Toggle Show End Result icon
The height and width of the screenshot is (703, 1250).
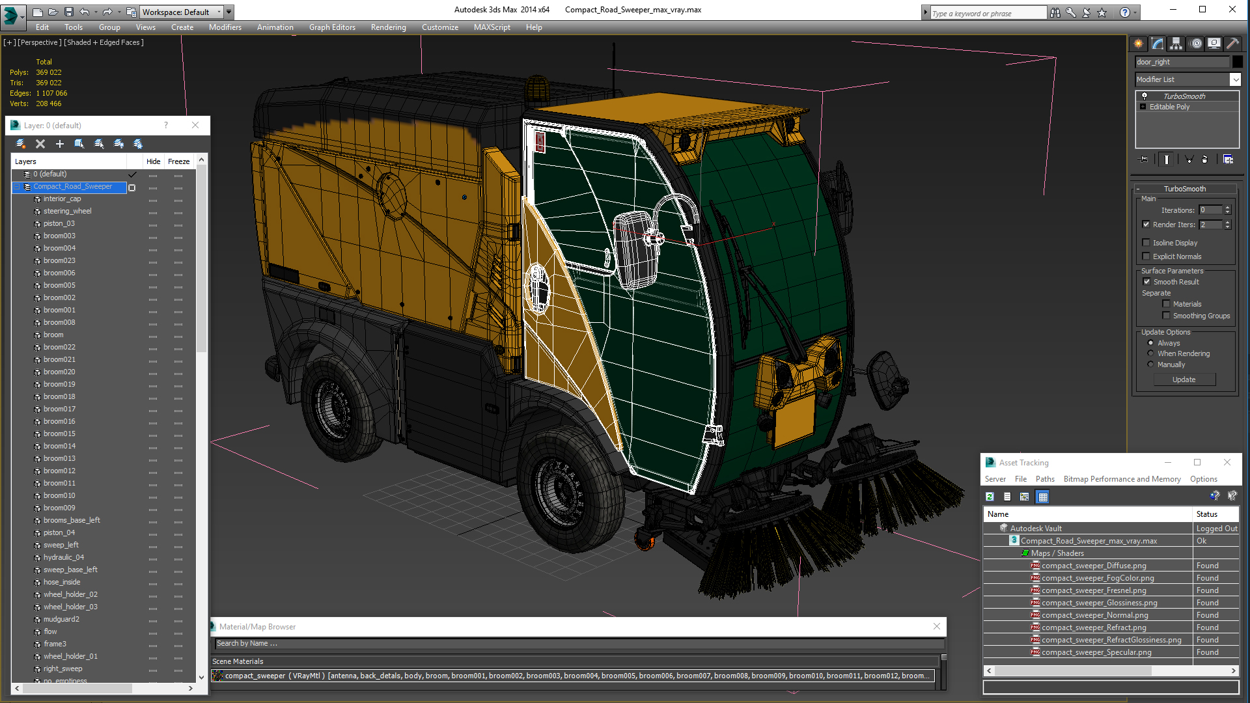1167,159
